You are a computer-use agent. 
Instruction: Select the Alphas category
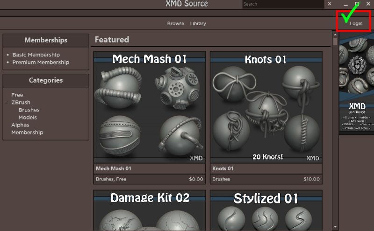point(20,125)
